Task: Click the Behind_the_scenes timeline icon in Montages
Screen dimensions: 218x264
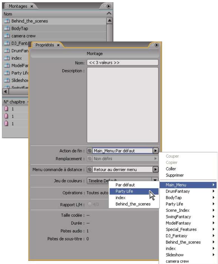Action: (7, 21)
